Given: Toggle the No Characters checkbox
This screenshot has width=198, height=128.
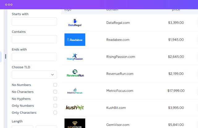Looking at the screenshot, I should (x=55, y=92).
